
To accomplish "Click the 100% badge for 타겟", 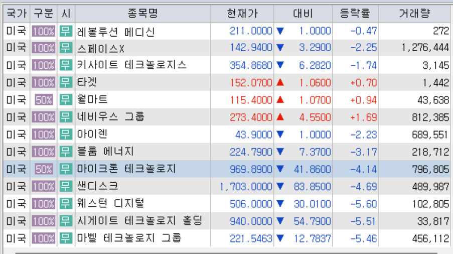I will pyautogui.click(x=43, y=83).
